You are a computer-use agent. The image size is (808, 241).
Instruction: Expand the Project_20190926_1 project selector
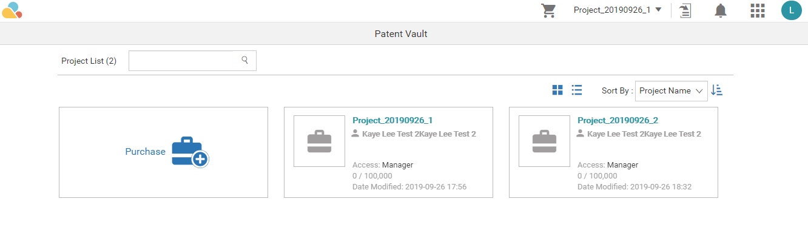618,10
